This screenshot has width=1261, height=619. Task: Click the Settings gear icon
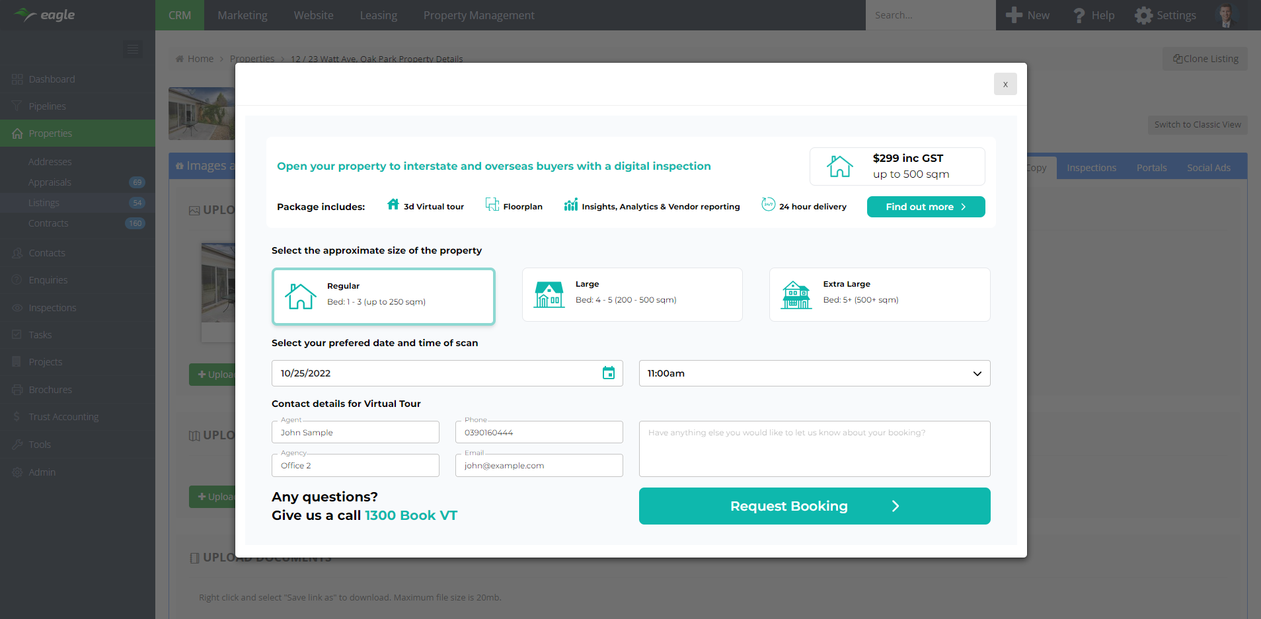(x=1143, y=15)
